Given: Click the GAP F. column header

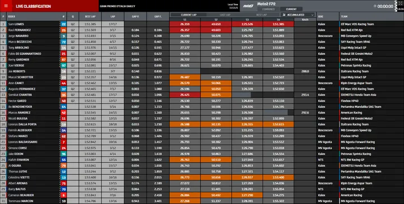Looking at the screenshot, I should [158, 17].
